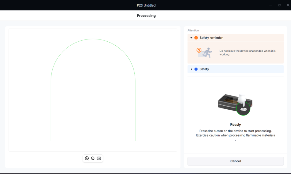Click the 'Attention' section label
The height and width of the screenshot is (174, 291).
tap(193, 30)
